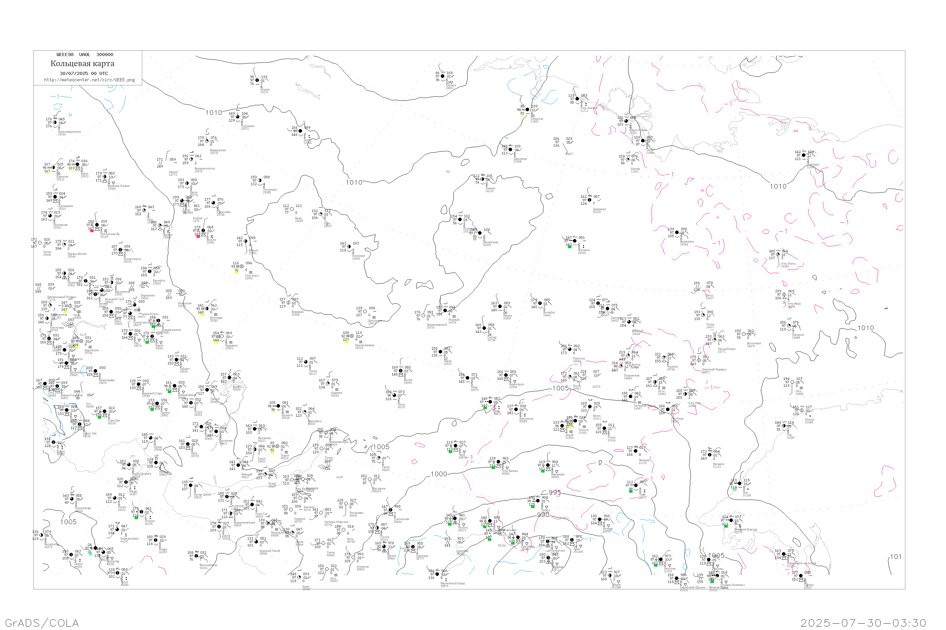Click the Кольцевая карта title text
Viewport: 946px width, 630px height.
82,64
